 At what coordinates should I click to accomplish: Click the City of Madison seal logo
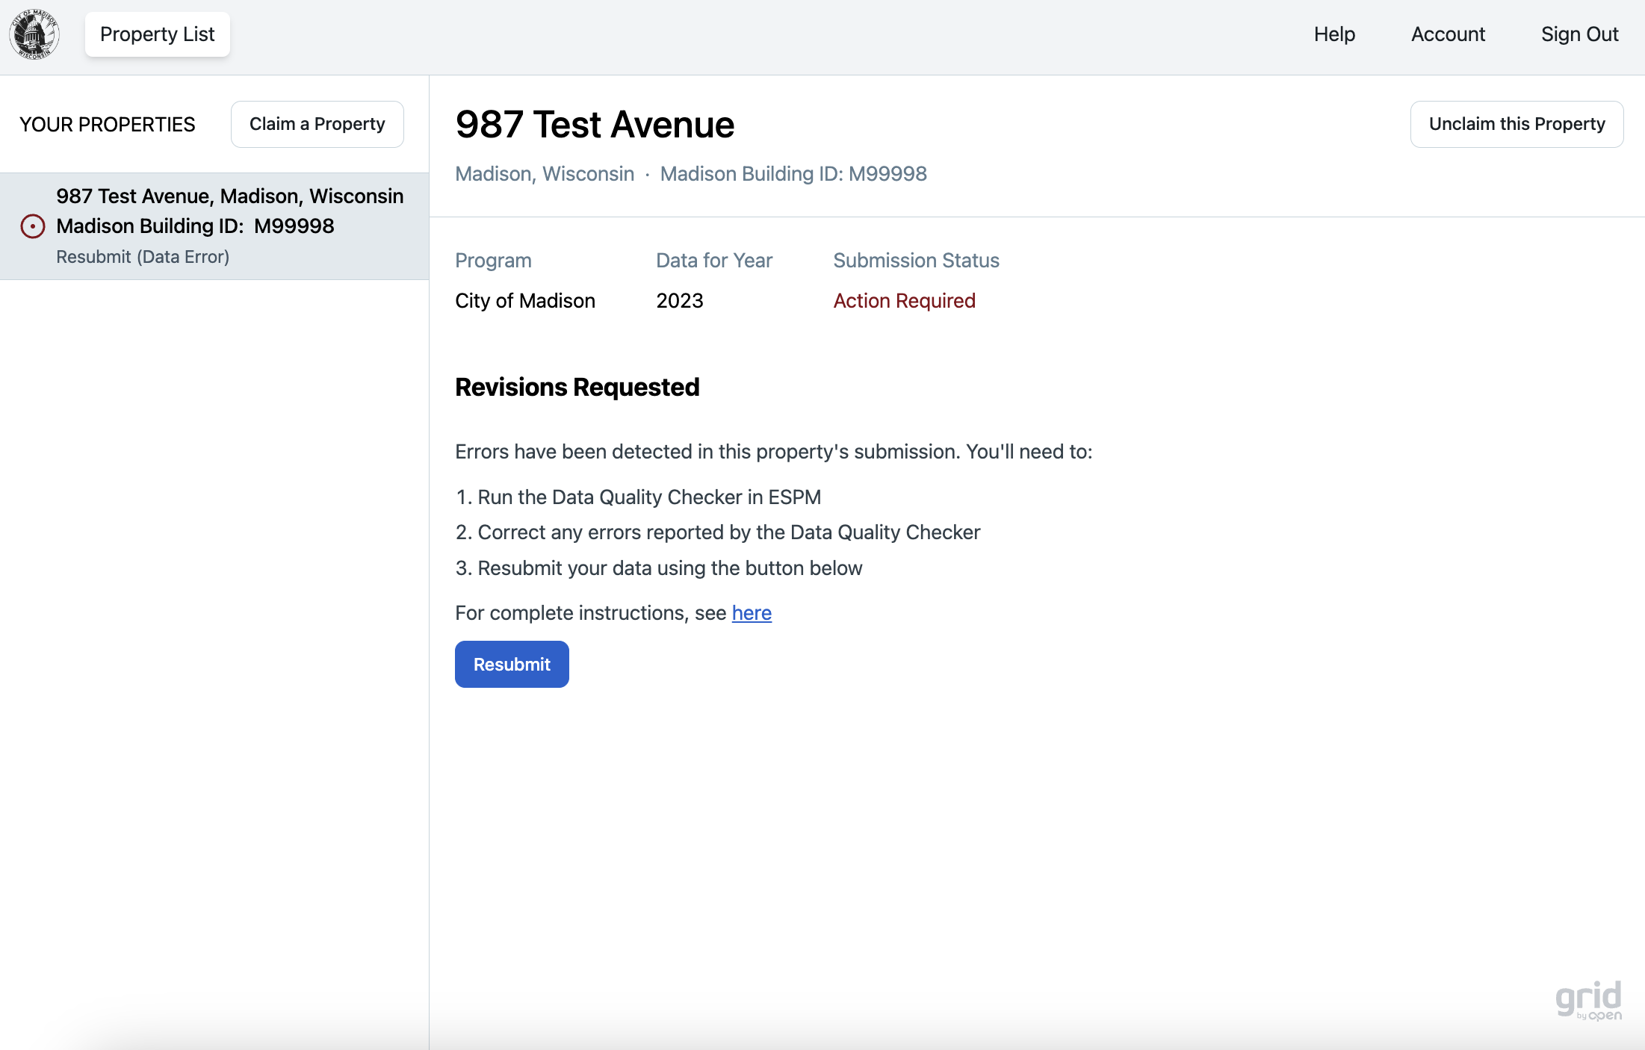click(34, 34)
